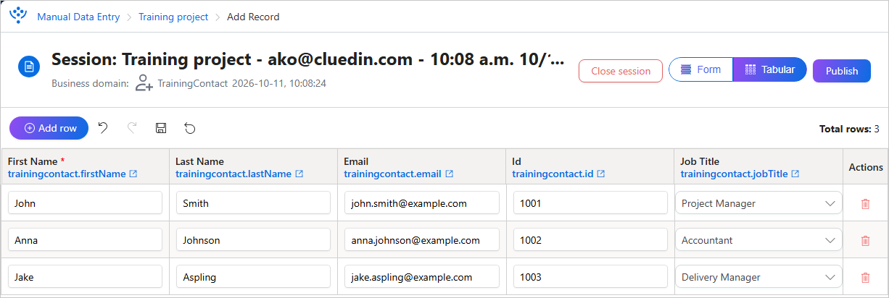889x298 pixels.
Task: Reset changes with the circular arrow icon
Action: tap(190, 128)
